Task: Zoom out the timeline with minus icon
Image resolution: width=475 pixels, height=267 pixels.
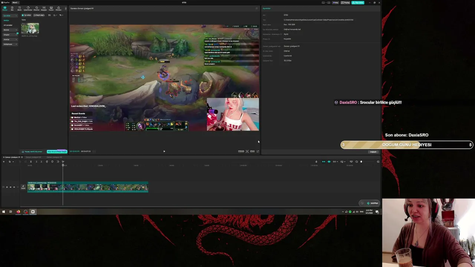Action: pos(357,162)
